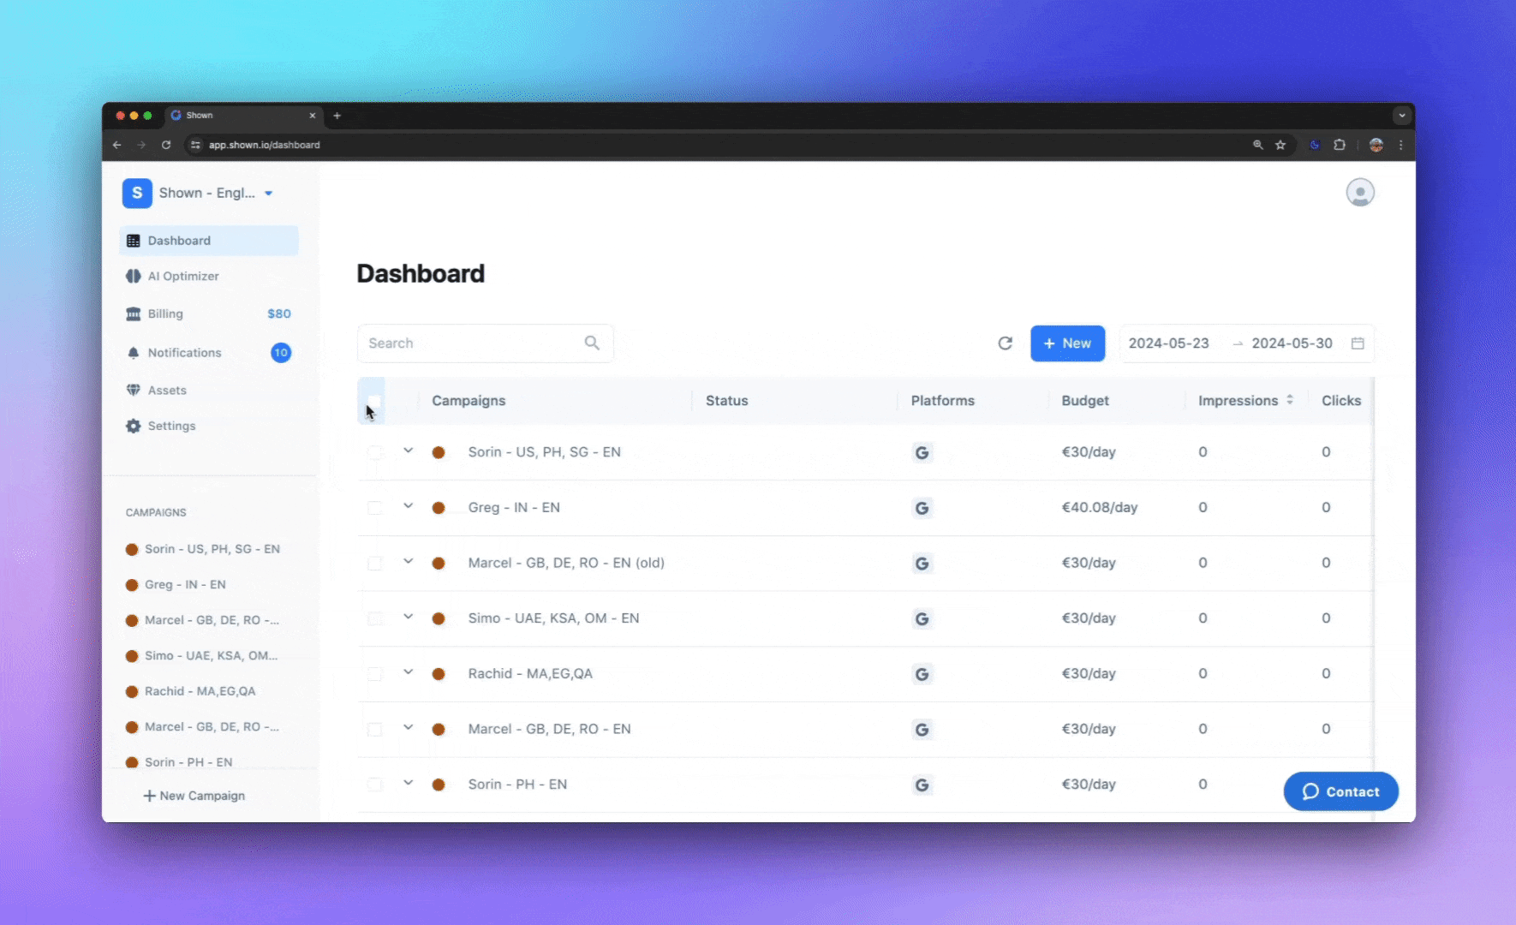1516x925 pixels.
Task: Open browser zoom magnifier icon
Action: pos(1258,145)
